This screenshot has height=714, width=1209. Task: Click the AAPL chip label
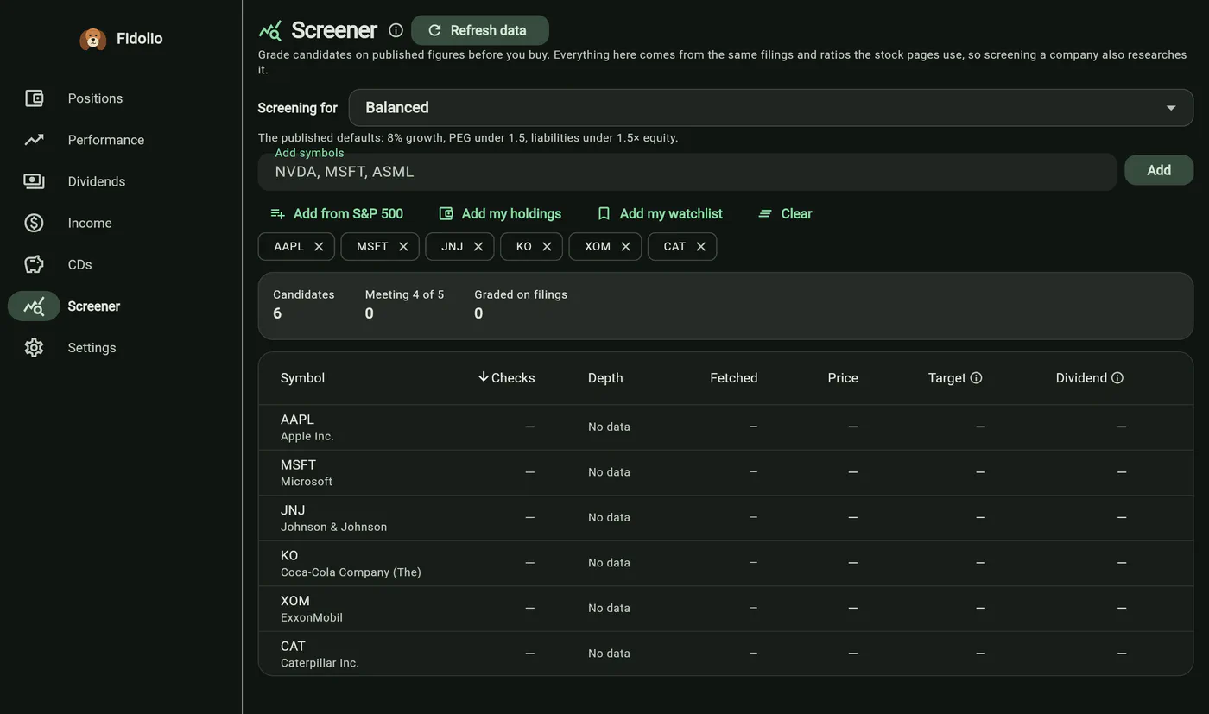pyautogui.click(x=288, y=246)
